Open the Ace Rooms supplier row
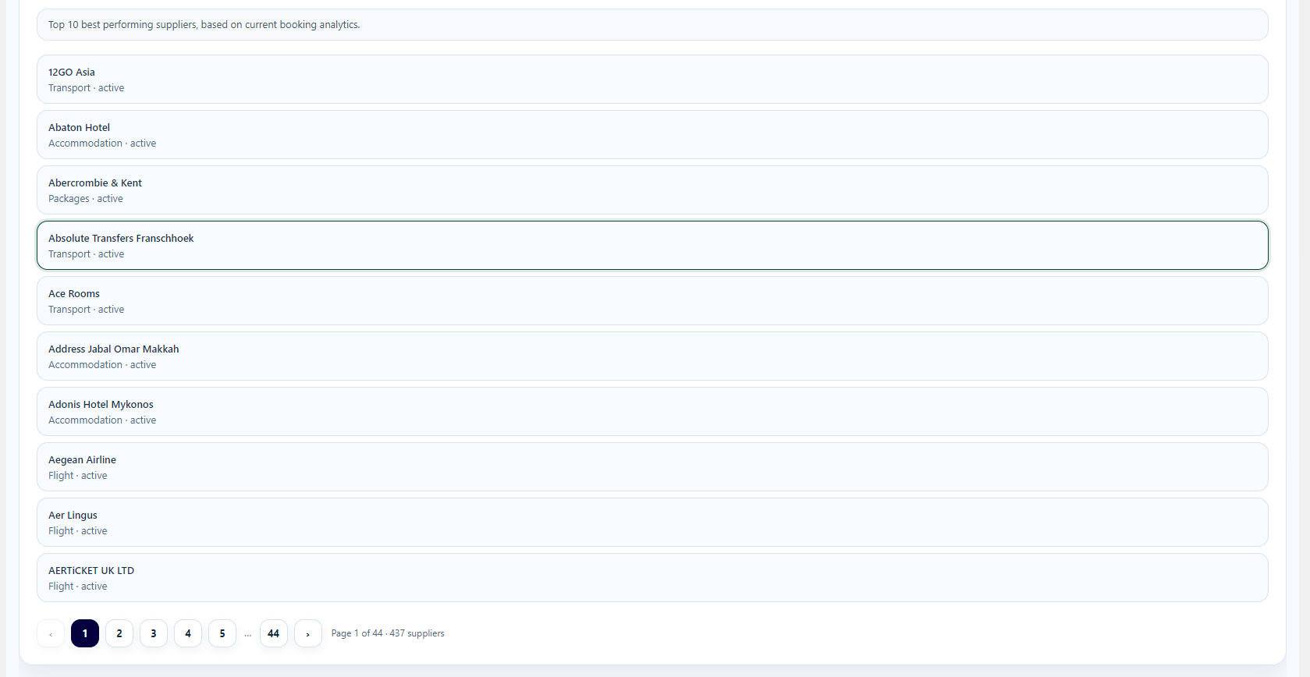Image resolution: width=1310 pixels, height=677 pixels. (x=652, y=301)
